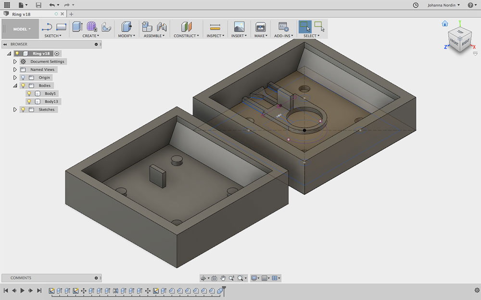The image size is (481, 300).
Task: Click the Create Form sculpt icon
Action: tap(91, 27)
